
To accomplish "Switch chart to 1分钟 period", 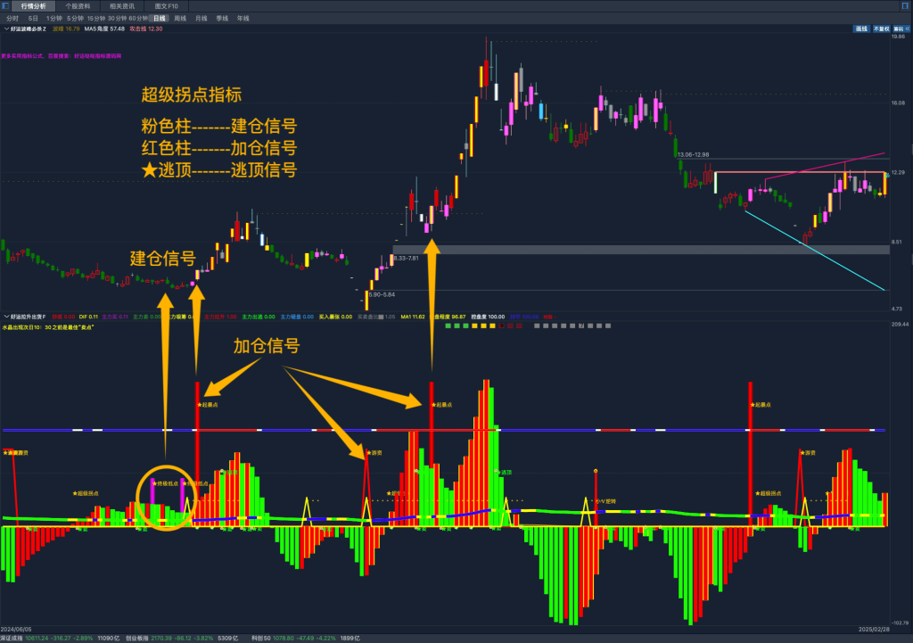I will pos(54,19).
